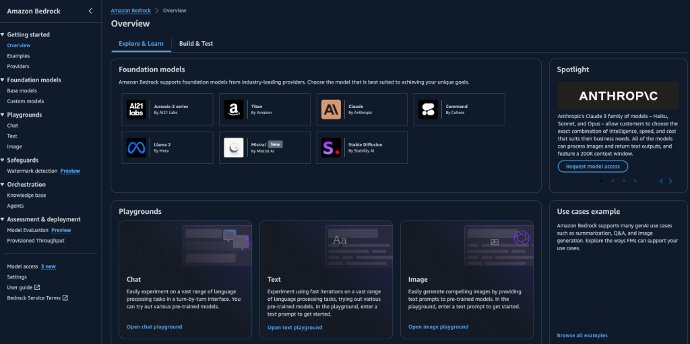Click the Preview badge beside Watermark detection

click(x=70, y=171)
